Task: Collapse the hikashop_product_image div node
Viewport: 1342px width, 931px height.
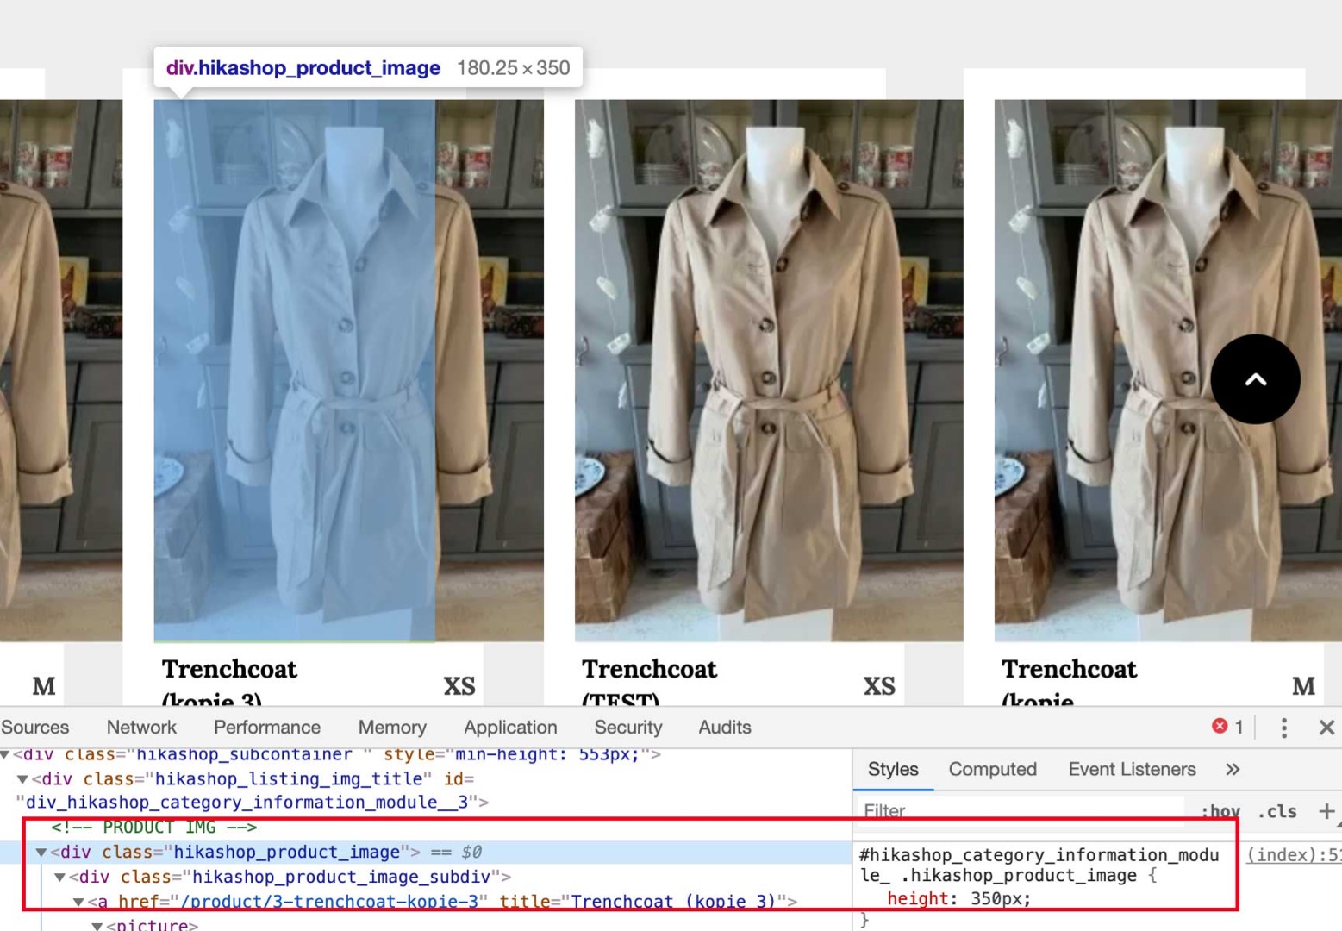Action: pyautogui.click(x=41, y=853)
